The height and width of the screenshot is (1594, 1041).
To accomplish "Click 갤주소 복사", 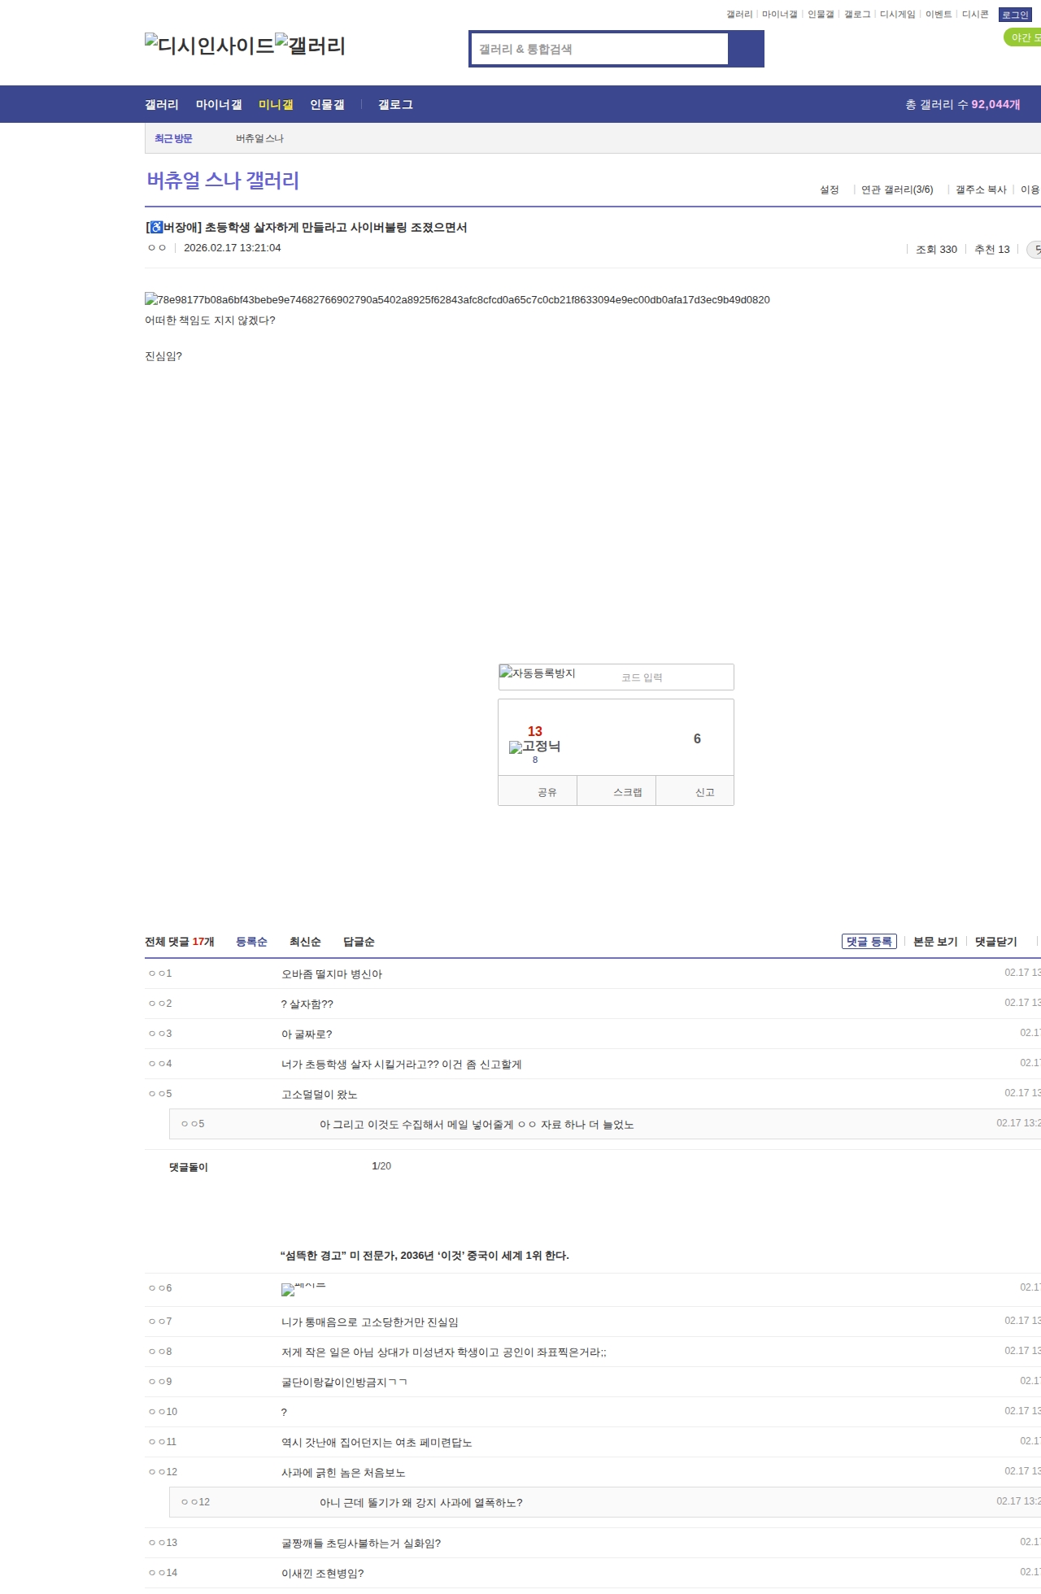I will (981, 189).
